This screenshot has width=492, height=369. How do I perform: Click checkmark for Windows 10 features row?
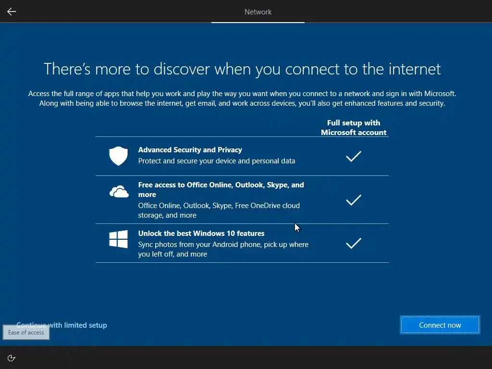[x=354, y=243]
